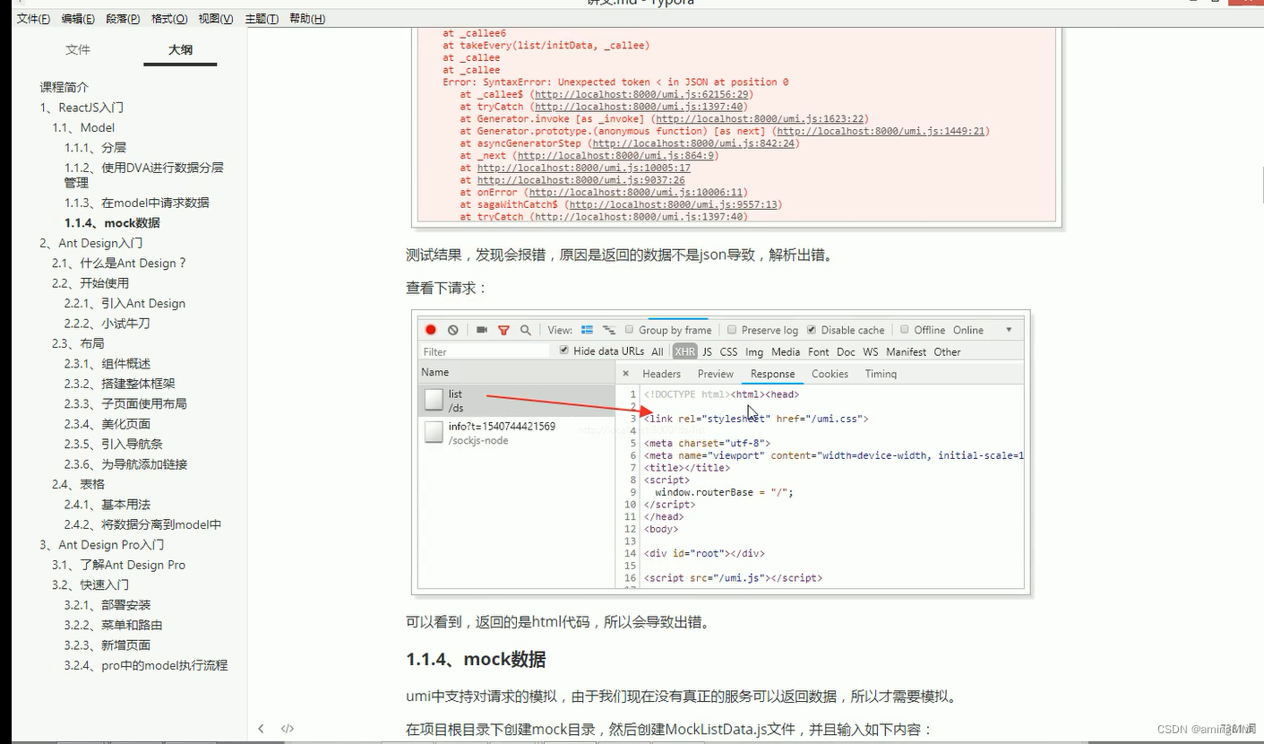Image resolution: width=1264 pixels, height=744 pixels.
Task: Jump to outline heading 1.1.2、使用DVA进行数据分层管理
Action: (x=143, y=175)
